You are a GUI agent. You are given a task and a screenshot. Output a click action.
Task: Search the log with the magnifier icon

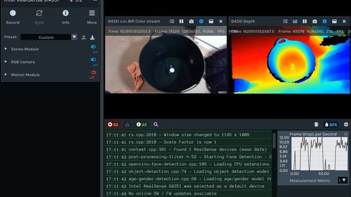156,124
